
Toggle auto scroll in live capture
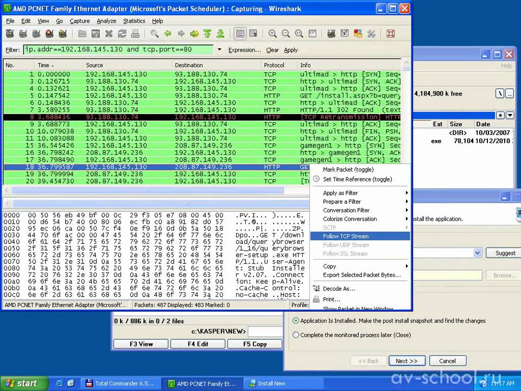tap(253, 34)
